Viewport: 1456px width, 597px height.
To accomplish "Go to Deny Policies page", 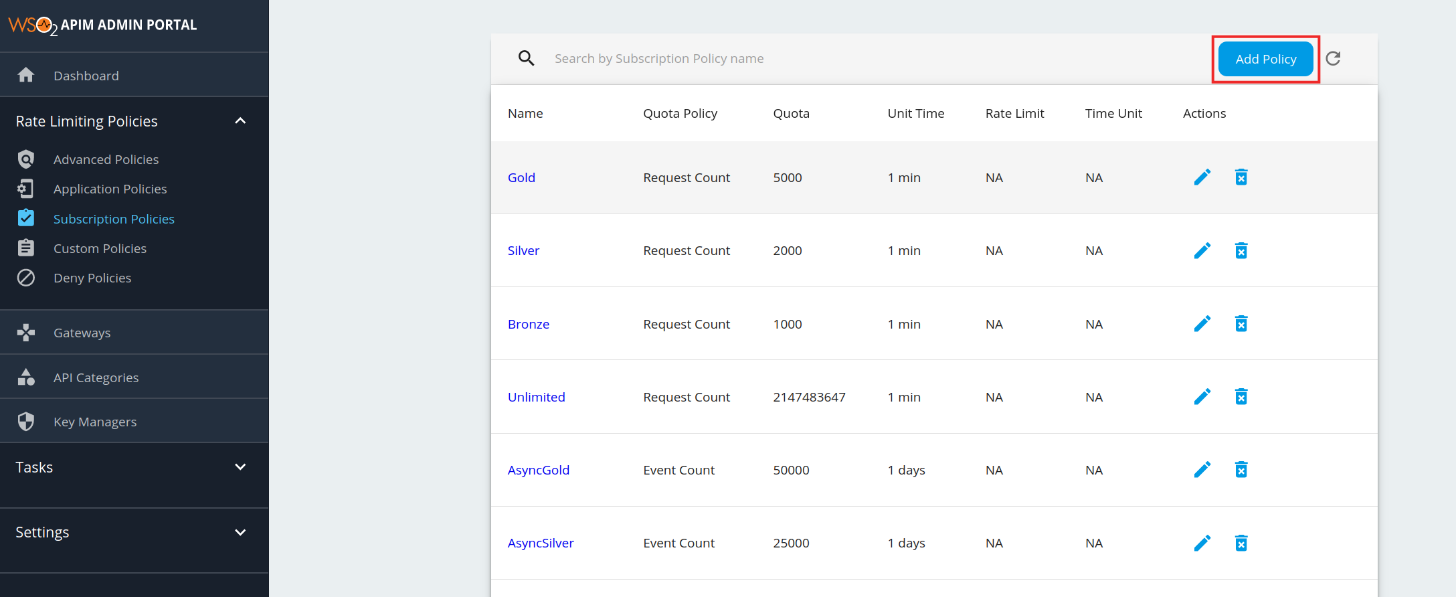I will click(92, 278).
